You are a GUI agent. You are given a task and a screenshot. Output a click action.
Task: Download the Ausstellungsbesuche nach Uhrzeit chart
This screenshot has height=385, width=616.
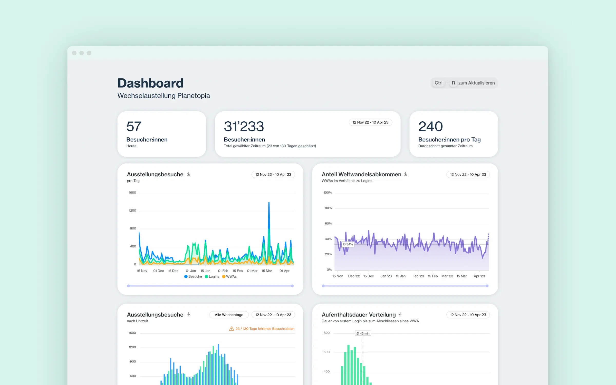(189, 314)
